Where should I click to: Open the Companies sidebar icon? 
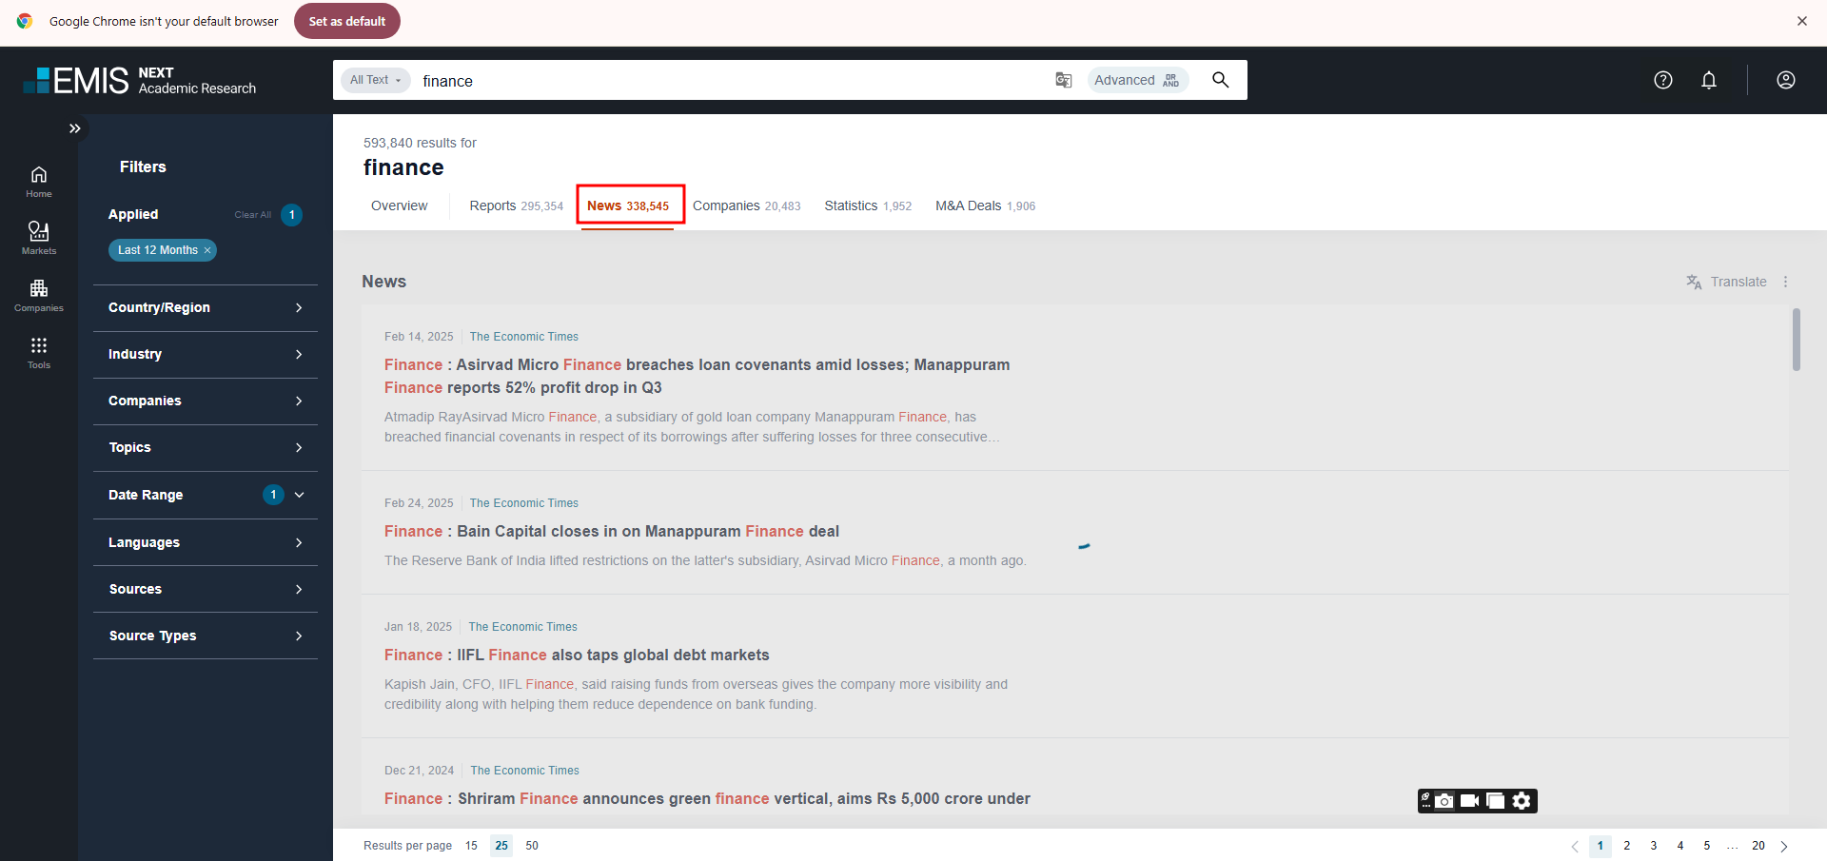coord(39,294)
